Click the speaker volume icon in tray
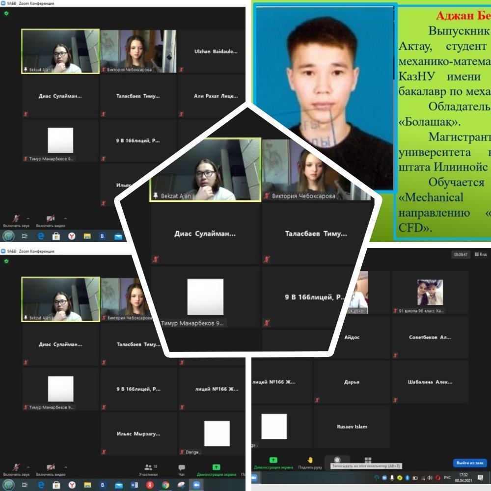The image size is (491, 491). [x=430, y=478]
